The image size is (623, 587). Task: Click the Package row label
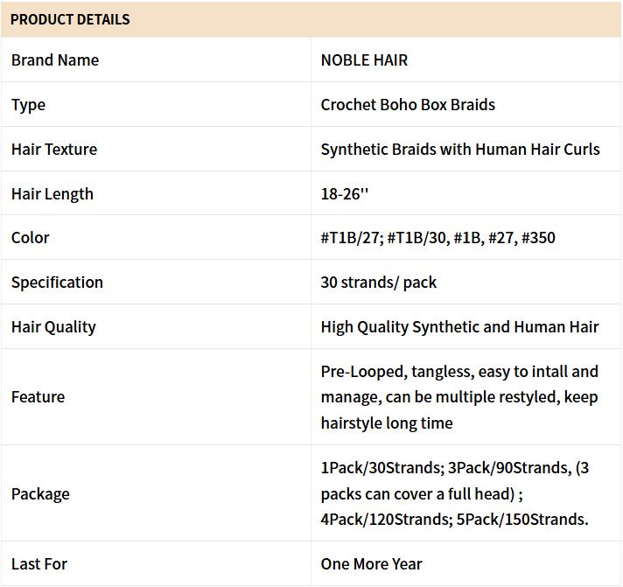click(40, 494)
